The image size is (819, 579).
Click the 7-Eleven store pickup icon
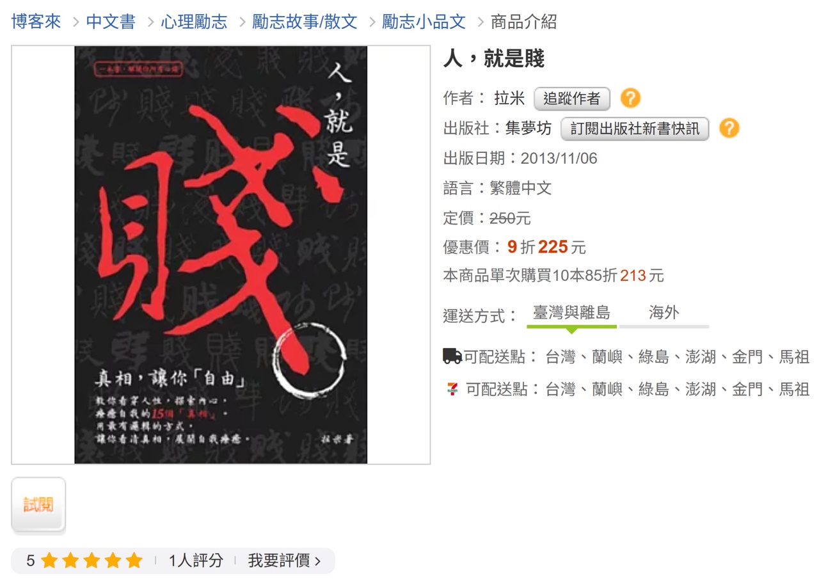coord(452,389)
